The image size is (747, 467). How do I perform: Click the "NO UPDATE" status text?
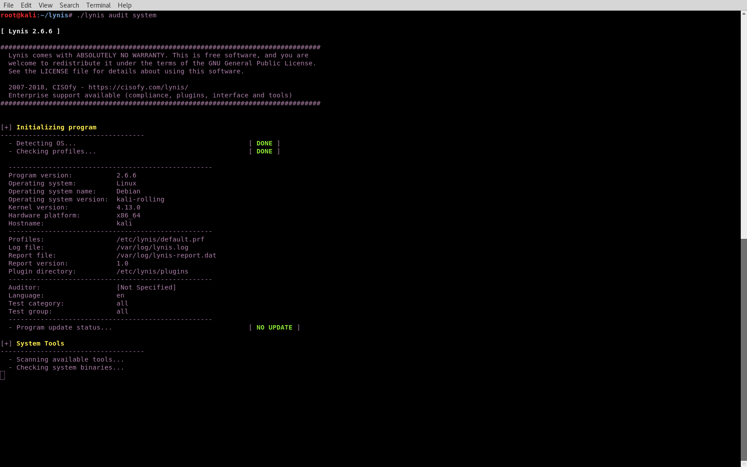[274, 327]
